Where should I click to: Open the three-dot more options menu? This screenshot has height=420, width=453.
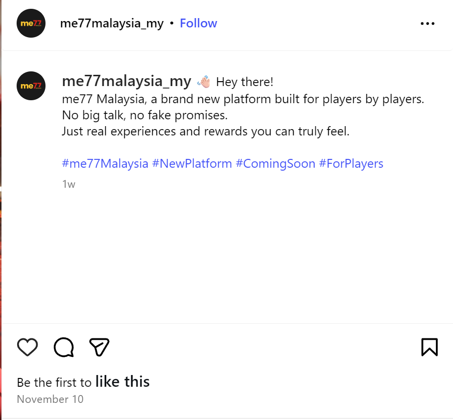pyautogui.click(x=427, y=23)
